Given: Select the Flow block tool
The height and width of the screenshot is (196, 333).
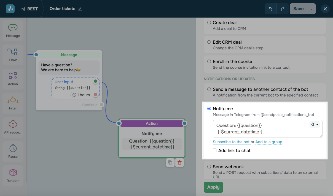Looking at the screenshot, I should tap(13, 54).
